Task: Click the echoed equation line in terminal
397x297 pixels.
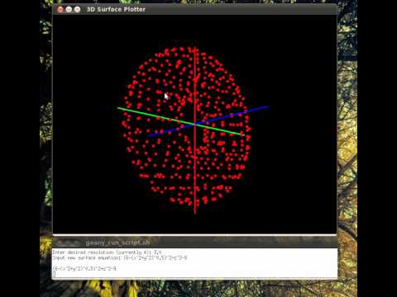Action: click(85, 268)
